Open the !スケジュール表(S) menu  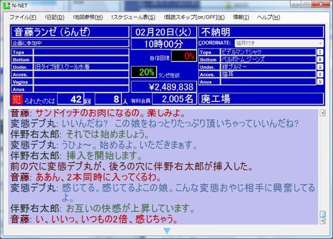point(133,17)
